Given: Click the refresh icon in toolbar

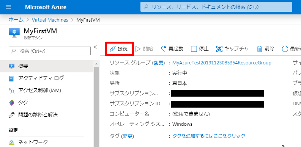Looking at the screenshot, I should (x=285, y=49).
